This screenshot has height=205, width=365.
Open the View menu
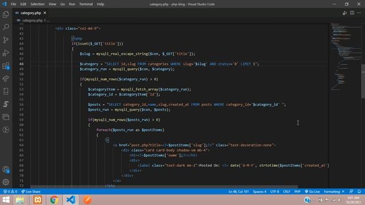click(52, 4)
